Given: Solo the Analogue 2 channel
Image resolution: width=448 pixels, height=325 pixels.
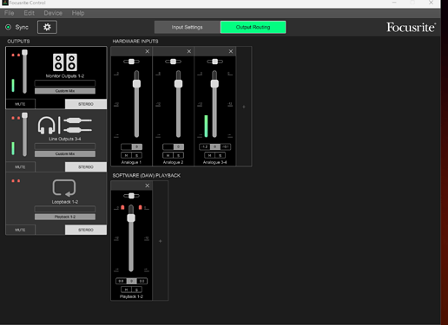Looking at the screenshot, I should pyautogui.click(x=178, y=155).
